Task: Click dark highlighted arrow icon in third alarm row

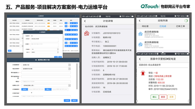Action: pos(69,30)
